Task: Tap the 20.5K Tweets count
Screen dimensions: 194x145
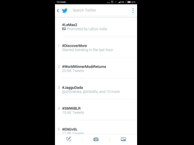Action: 73,71
